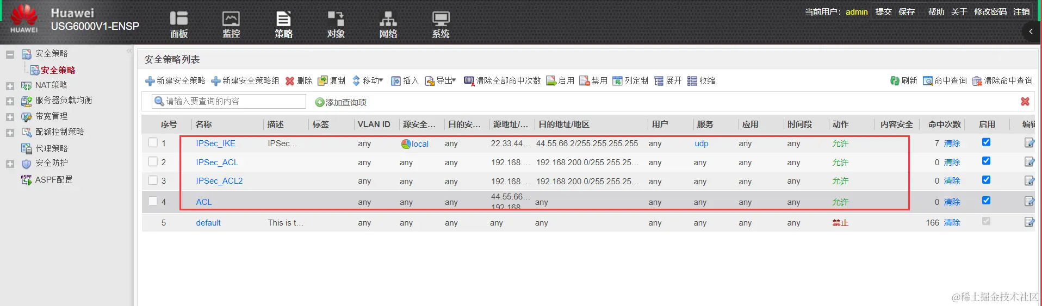The height and width of the screenshot is (306, 1042).
Task: Click 添加查询项 add query item
Action: [x=341, y=102]
